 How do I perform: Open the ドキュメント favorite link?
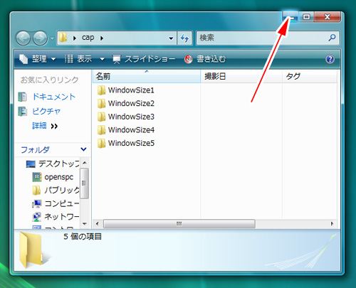pos(54,97)
